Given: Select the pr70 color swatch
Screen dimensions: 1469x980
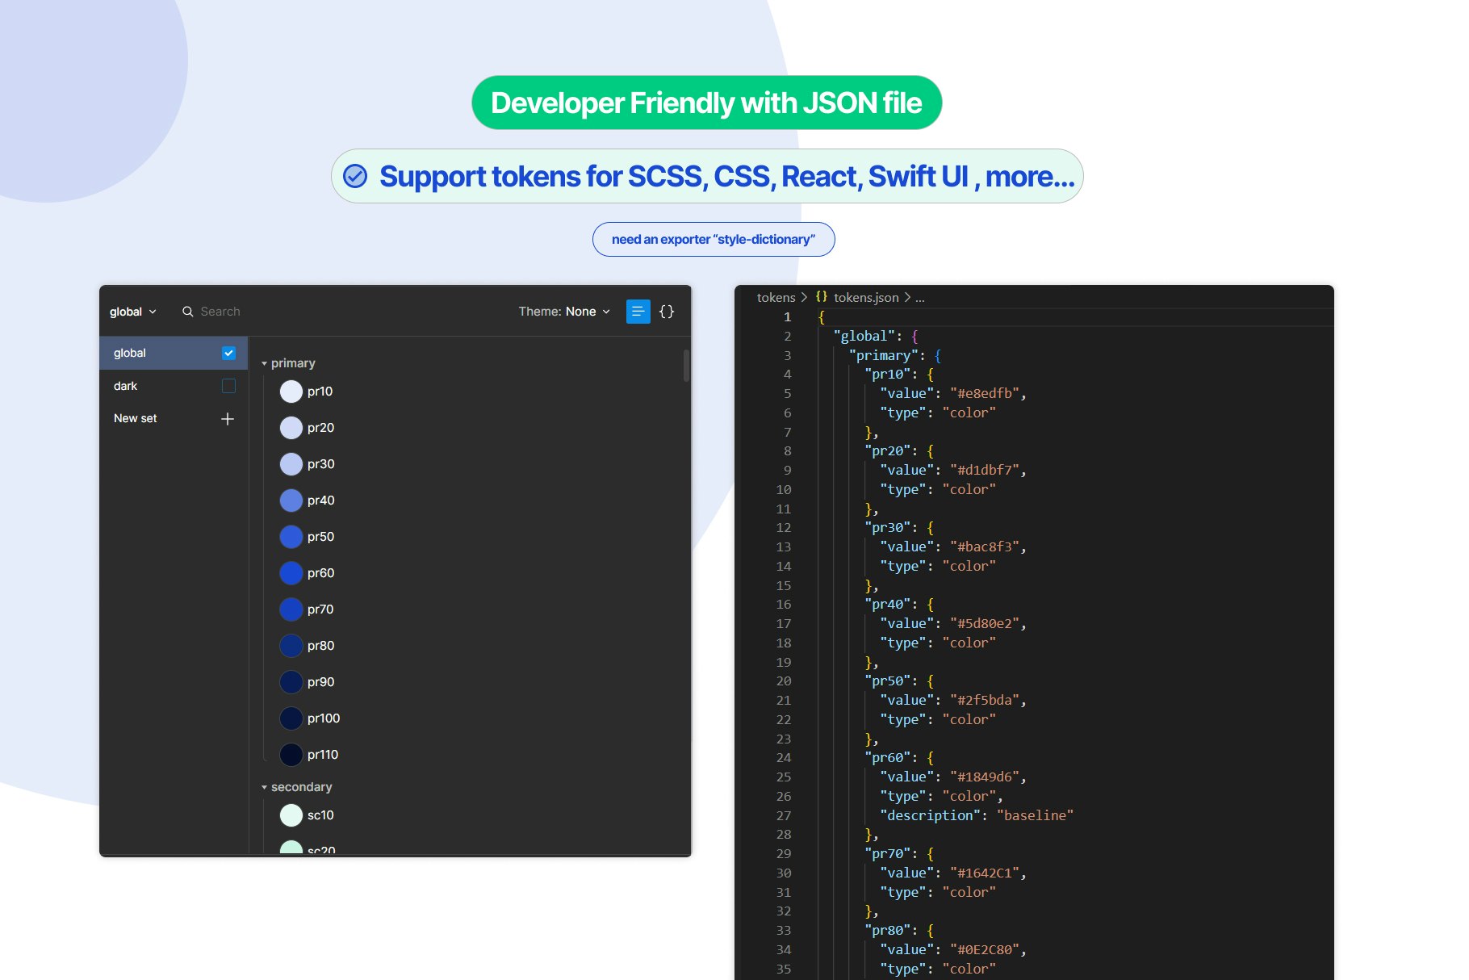Looking at the screenshot, I should point(291,609).
